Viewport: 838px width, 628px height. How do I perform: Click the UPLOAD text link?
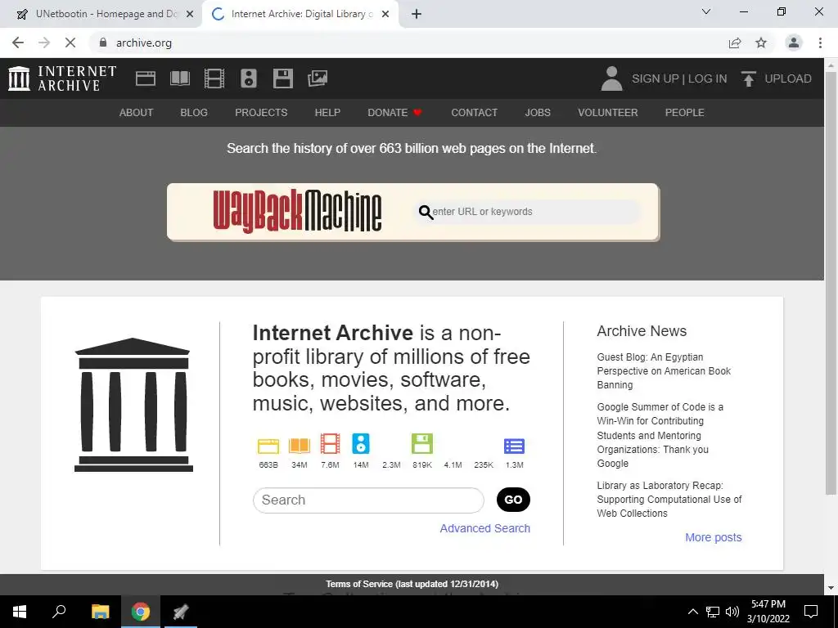(788, 78)
